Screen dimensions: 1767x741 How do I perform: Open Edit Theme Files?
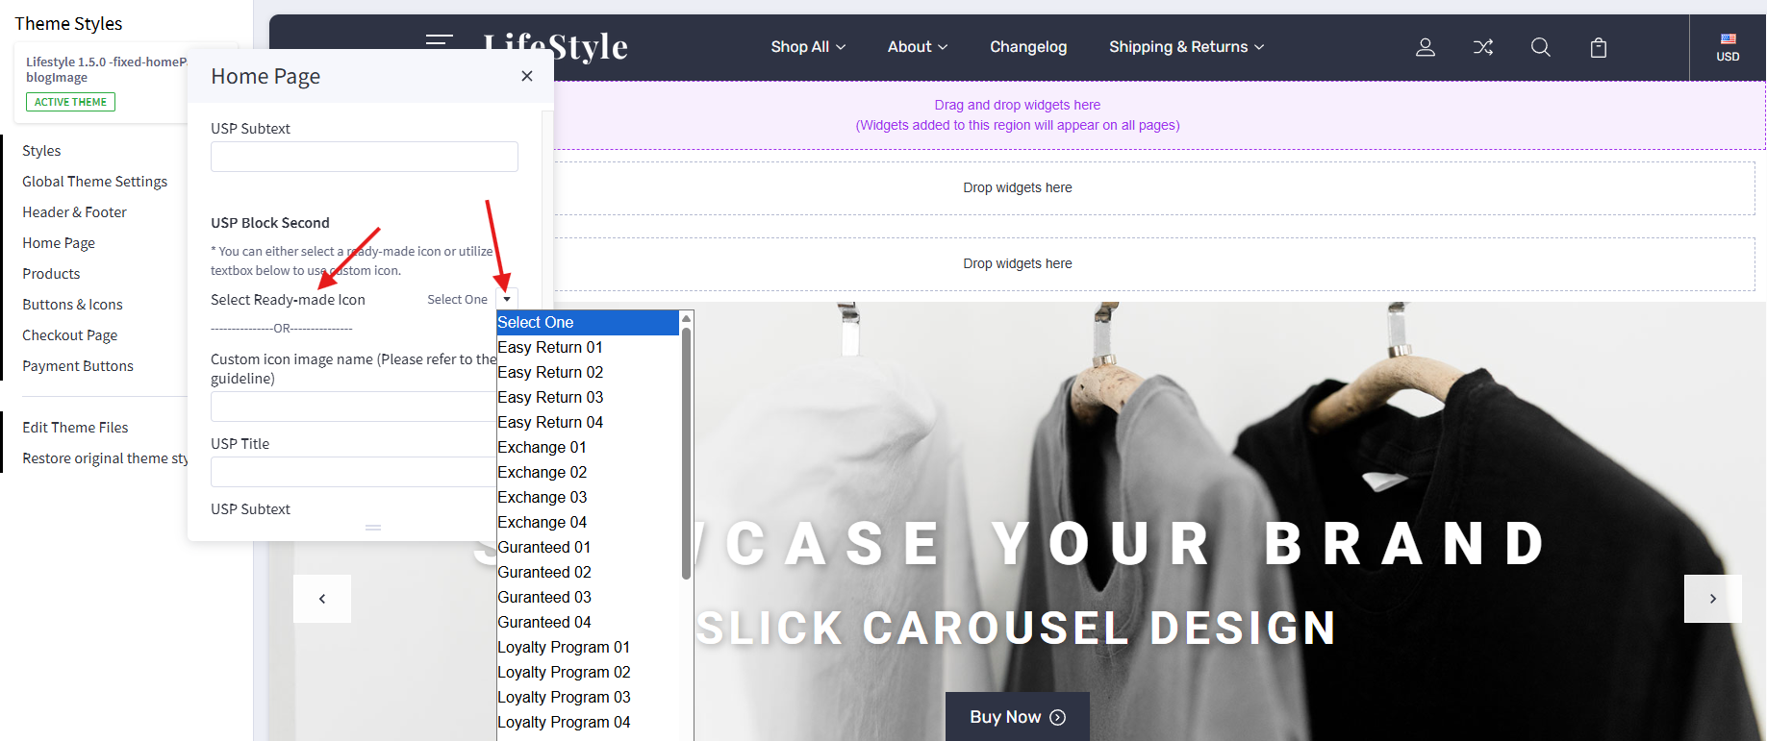[75, 428]
